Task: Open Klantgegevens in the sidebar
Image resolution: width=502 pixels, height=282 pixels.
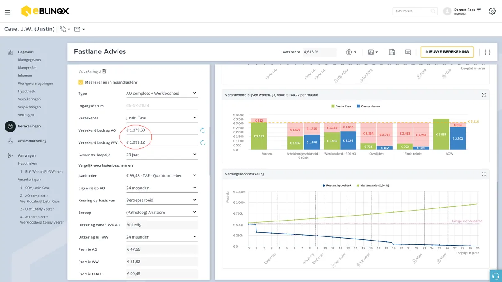Action: 29,60
